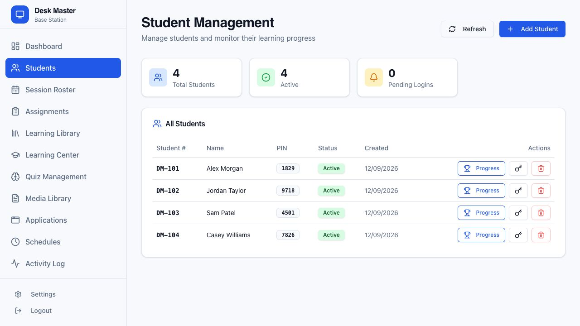Click Active status badge for Sam Patel

(331, 213)
